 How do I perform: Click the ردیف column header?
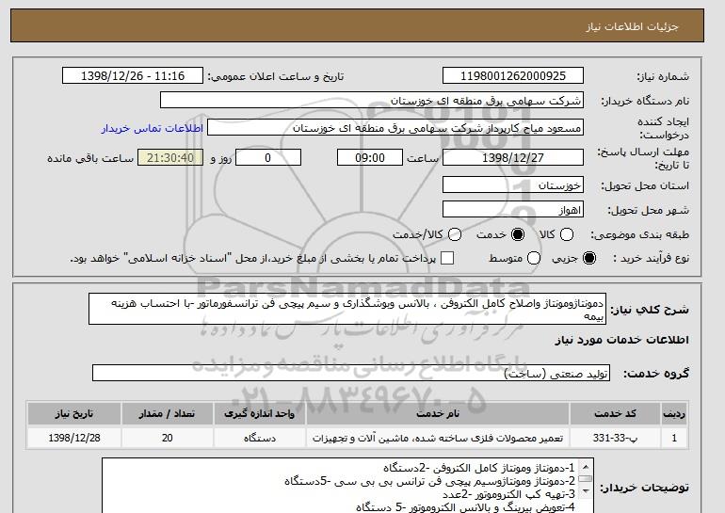click(674, 413)
